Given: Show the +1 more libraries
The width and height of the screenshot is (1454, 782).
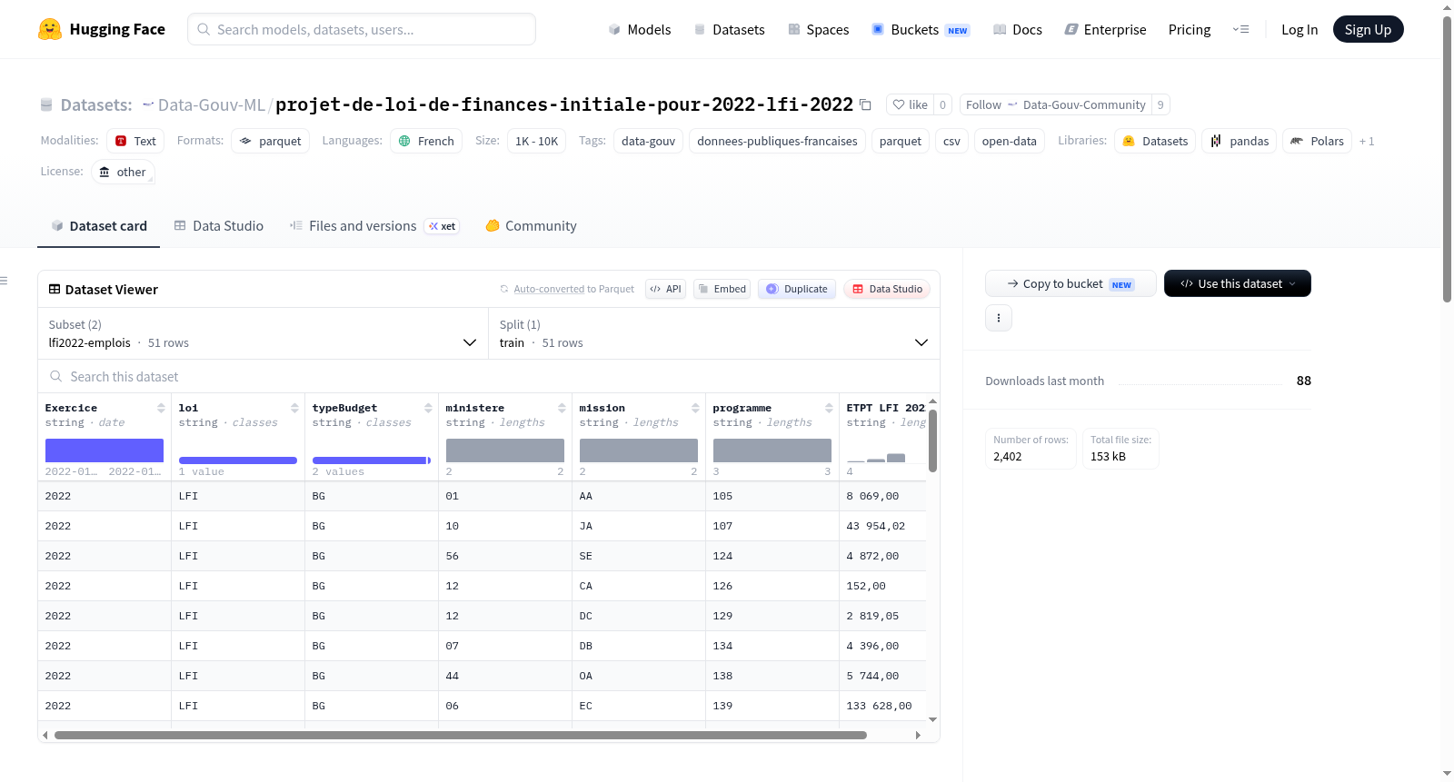Looking at the screenshot, I should [1367, 141].
